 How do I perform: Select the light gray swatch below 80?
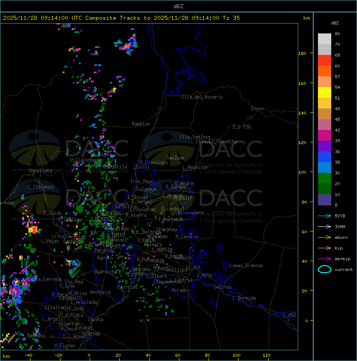point(324,39)
